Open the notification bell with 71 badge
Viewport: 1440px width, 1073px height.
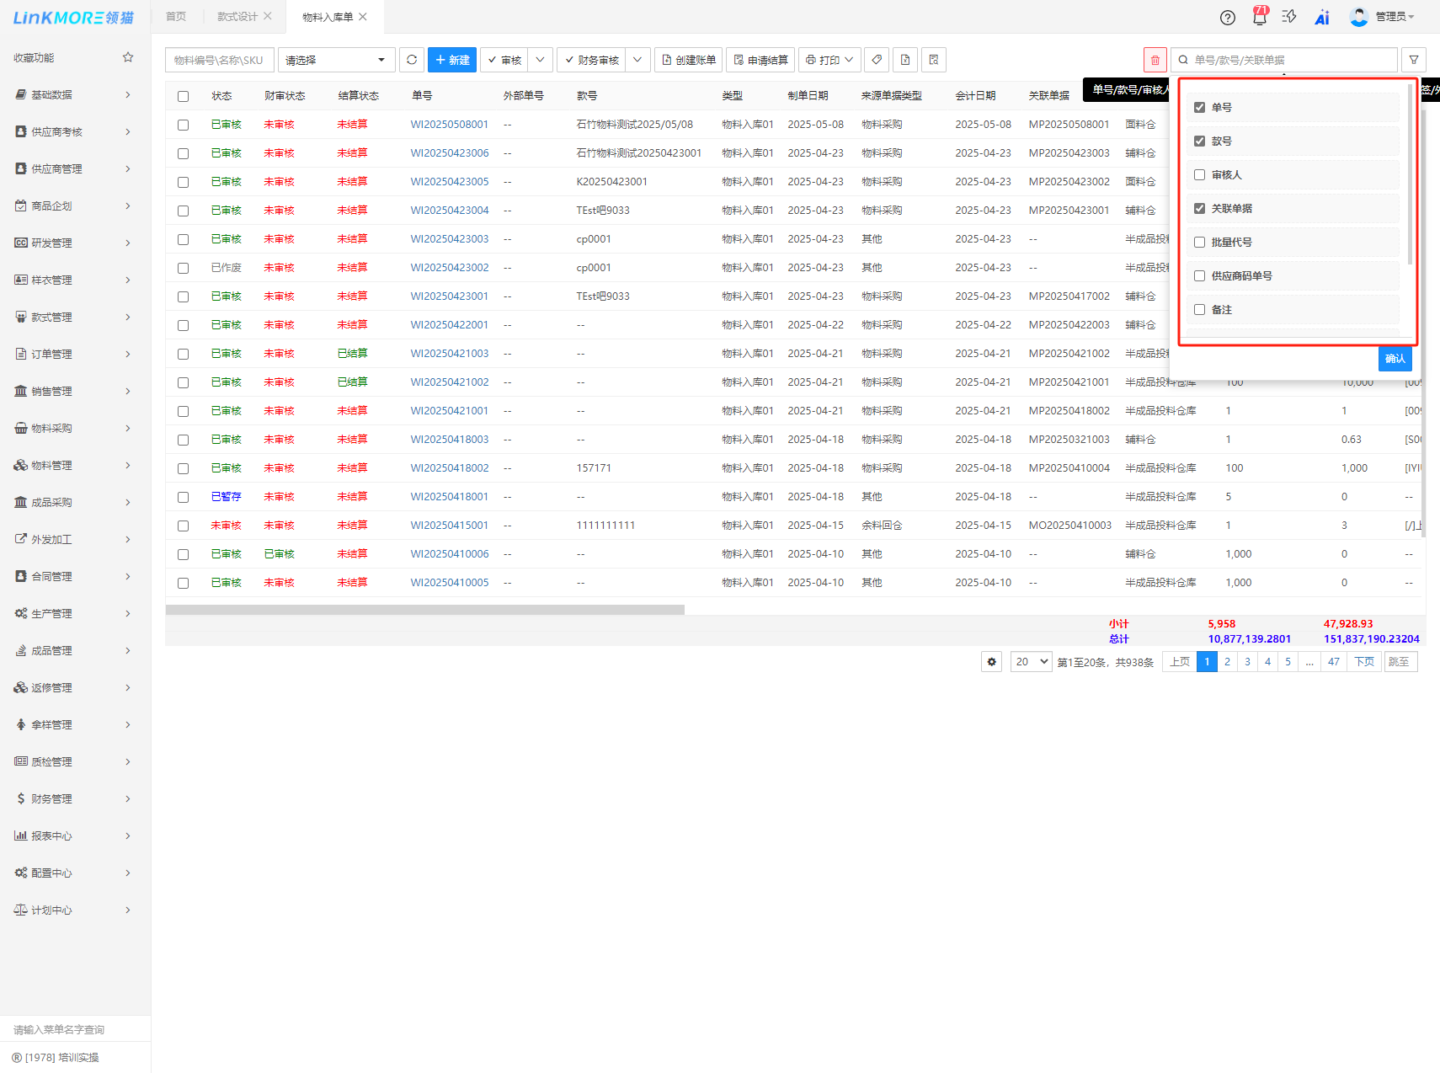1259,17
